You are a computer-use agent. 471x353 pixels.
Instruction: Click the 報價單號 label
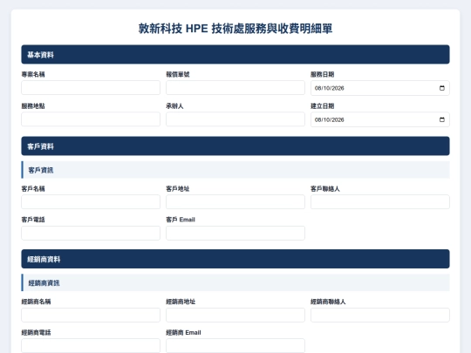pyautogui.click(x=178, y=74)
